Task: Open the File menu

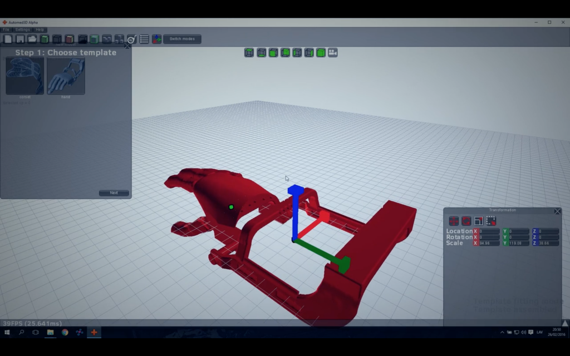Action: [x=6, y=29]
